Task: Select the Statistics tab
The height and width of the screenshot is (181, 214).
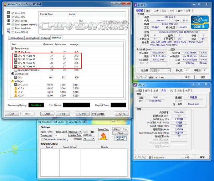Action: point(56,38)
